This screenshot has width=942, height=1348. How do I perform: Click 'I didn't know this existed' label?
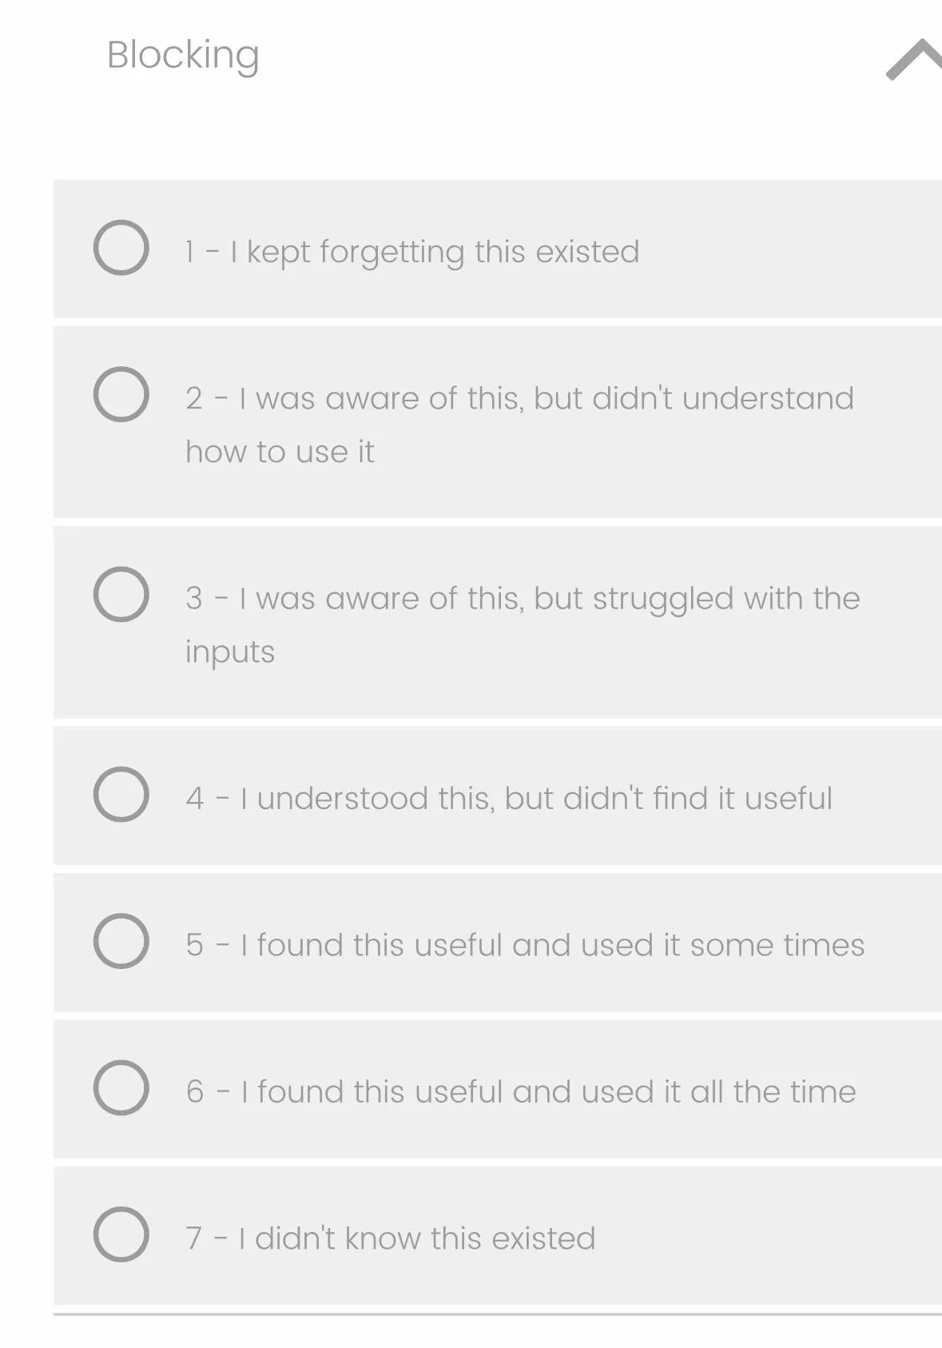416,1238
